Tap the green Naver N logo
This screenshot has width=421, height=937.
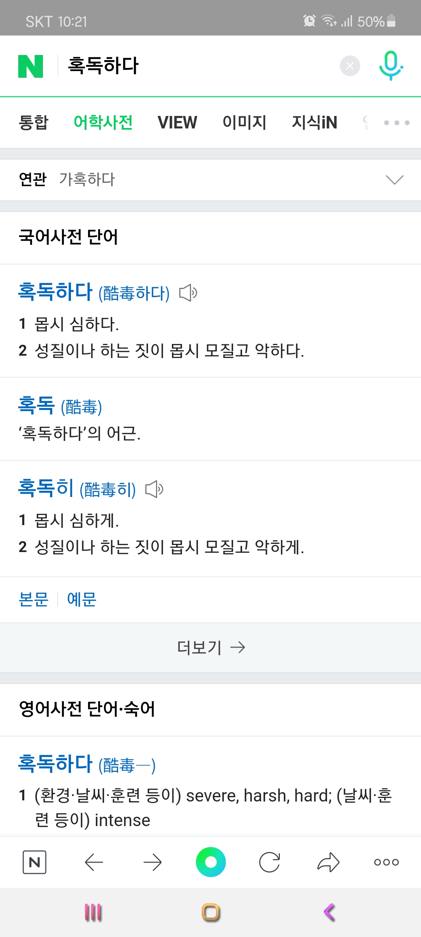click(x=30, y=66)
